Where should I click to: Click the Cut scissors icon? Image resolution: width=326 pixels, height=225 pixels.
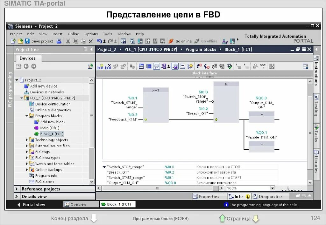coord(68,41)
